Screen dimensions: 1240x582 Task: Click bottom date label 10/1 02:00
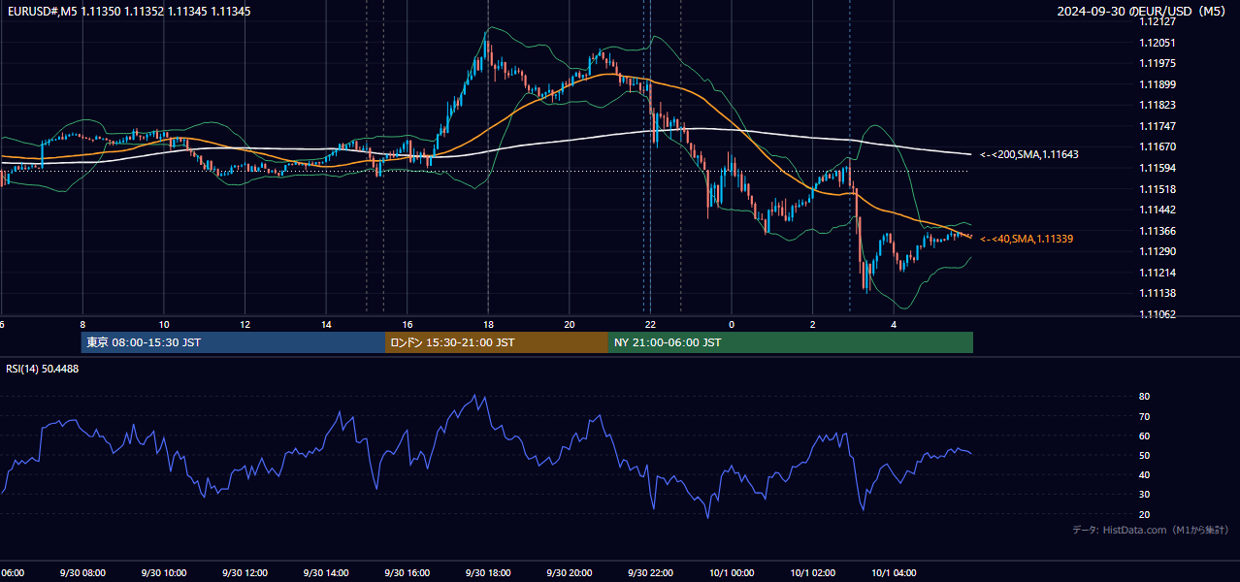813,573
